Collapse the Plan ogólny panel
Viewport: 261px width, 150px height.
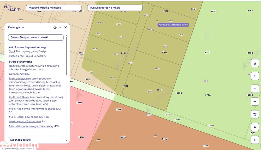(x=60, y=27)
